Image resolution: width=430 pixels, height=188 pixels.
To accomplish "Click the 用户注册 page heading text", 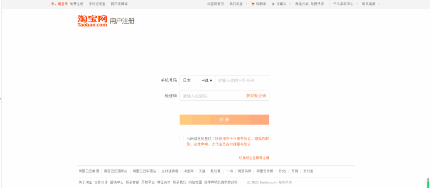I will (x=122, y=21).
